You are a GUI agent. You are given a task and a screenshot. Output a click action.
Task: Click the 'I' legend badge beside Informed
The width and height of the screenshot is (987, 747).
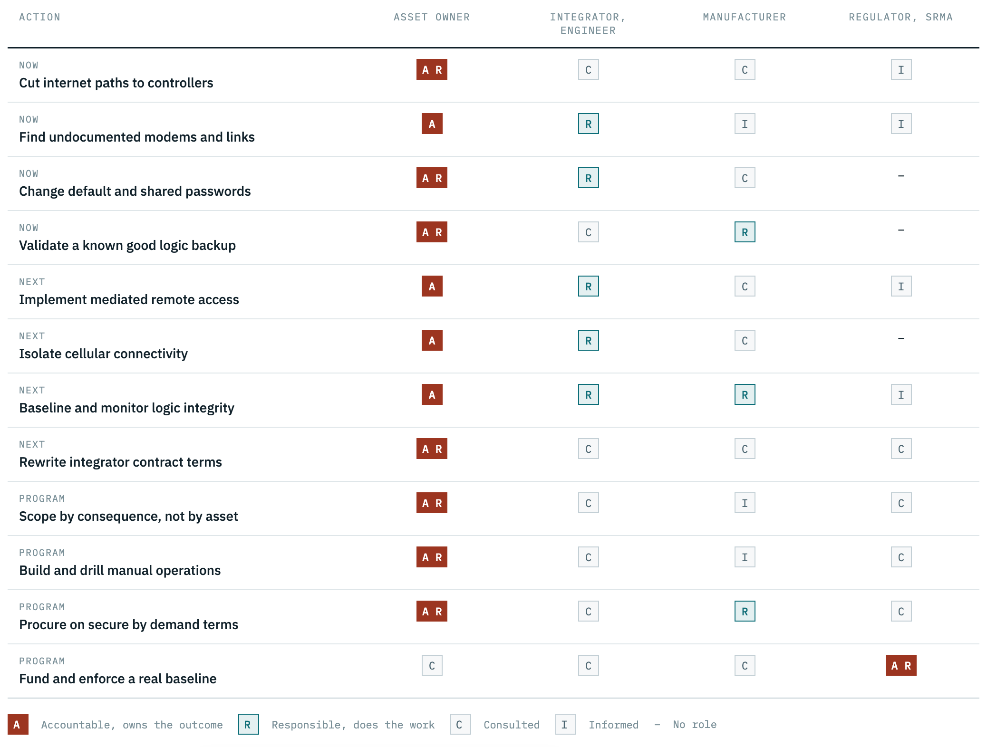(x=565, y=724)
